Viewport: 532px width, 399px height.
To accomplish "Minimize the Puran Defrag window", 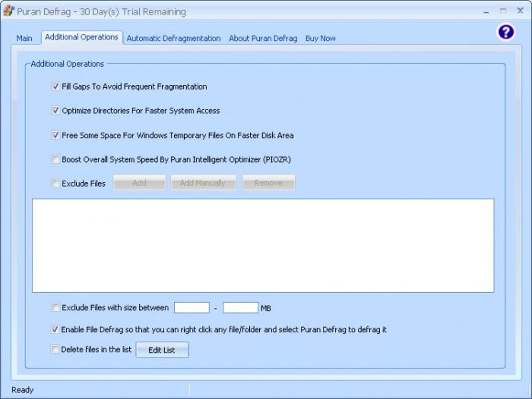I will point(486,11).
